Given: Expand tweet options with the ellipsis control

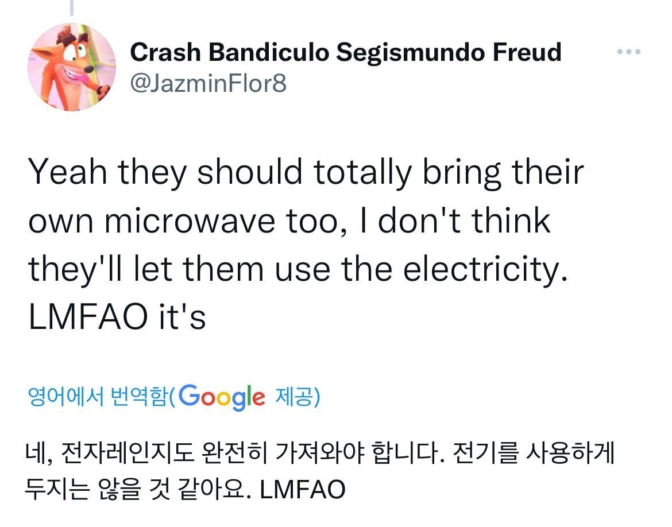Looking at the screenshot, I should 629,52.
